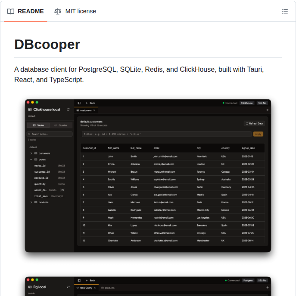Click the Filter input field
This screenshot has height=296, width=296.
point(167,134)
